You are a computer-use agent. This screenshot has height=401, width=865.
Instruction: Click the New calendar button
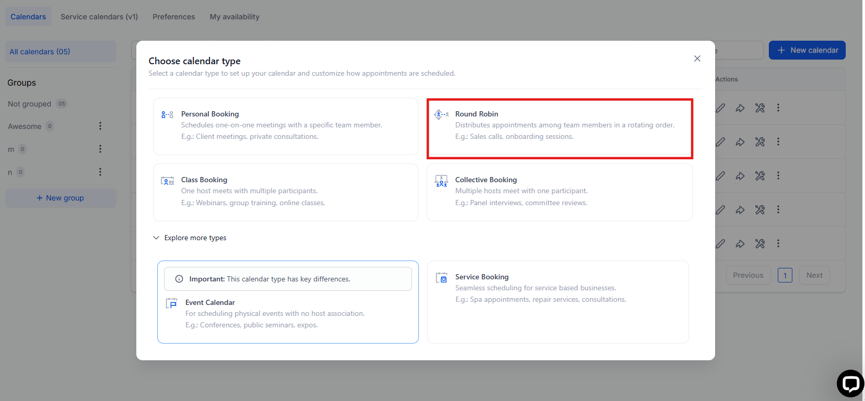tap(807, 50)
